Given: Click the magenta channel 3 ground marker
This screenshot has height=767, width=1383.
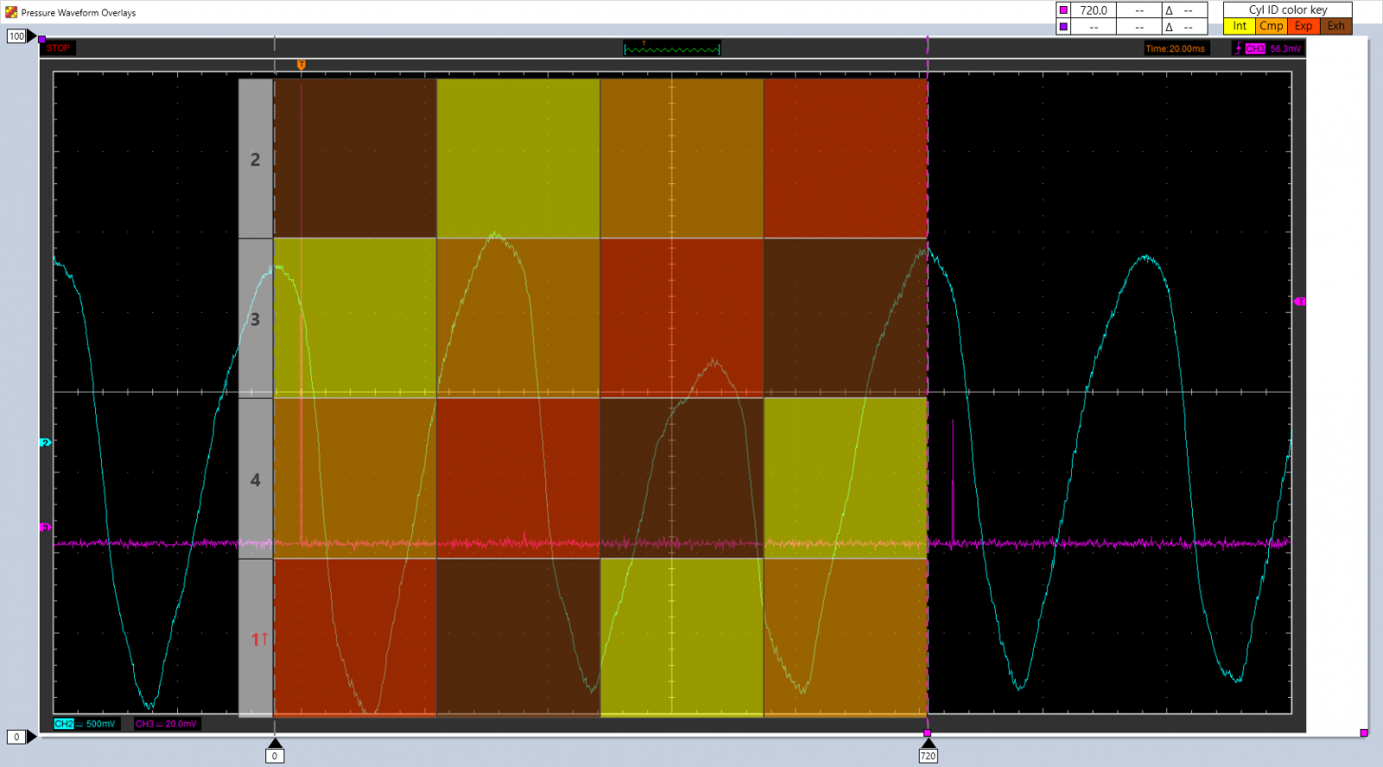Looking at the screenshot, I should (45, 527).
